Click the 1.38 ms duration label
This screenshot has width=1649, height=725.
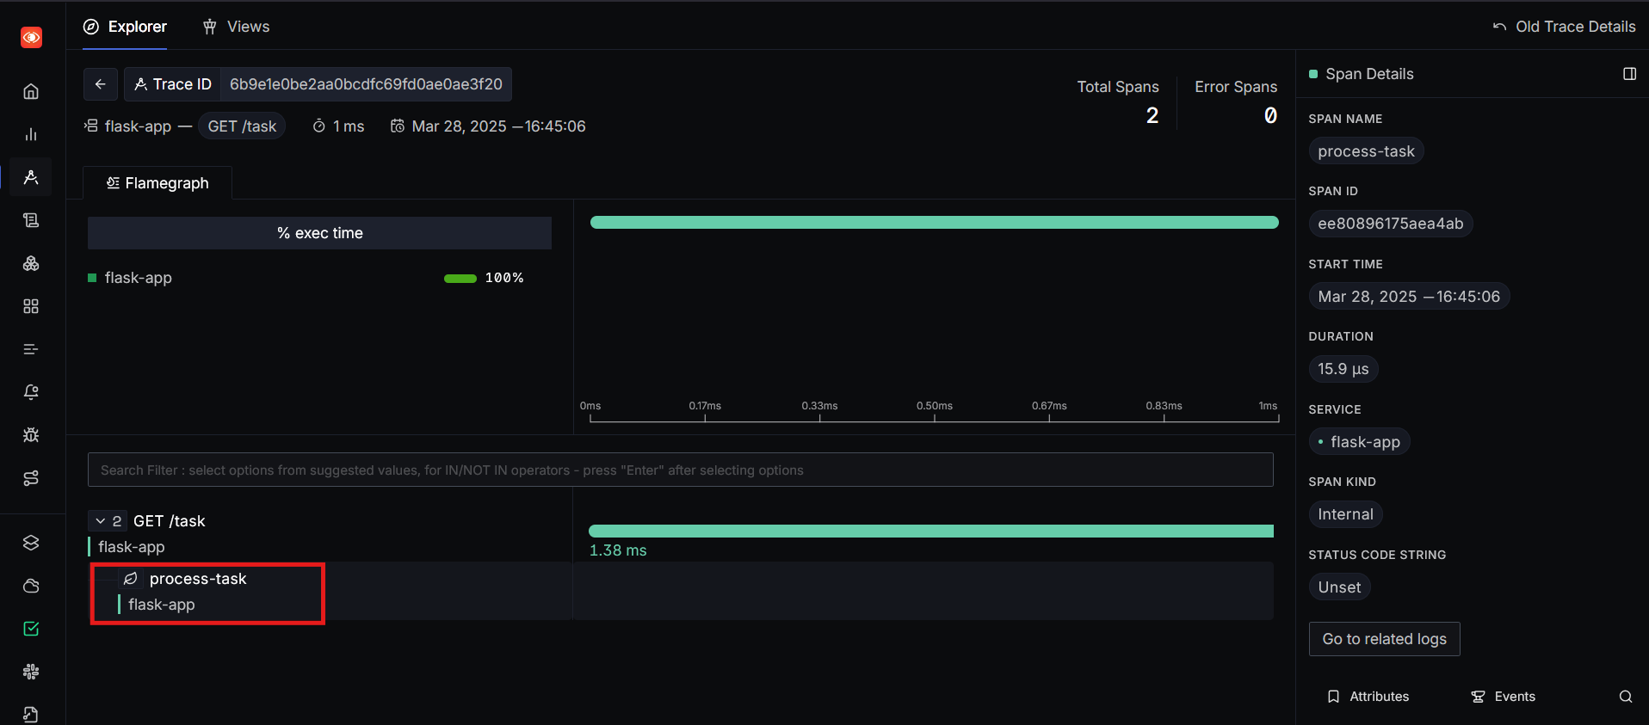(x=618, y=550)
